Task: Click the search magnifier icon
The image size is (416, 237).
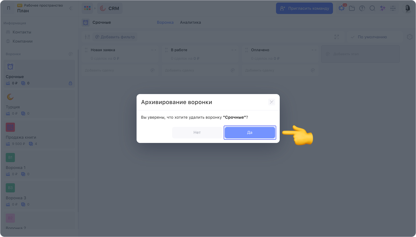Action: coord(372,9)
